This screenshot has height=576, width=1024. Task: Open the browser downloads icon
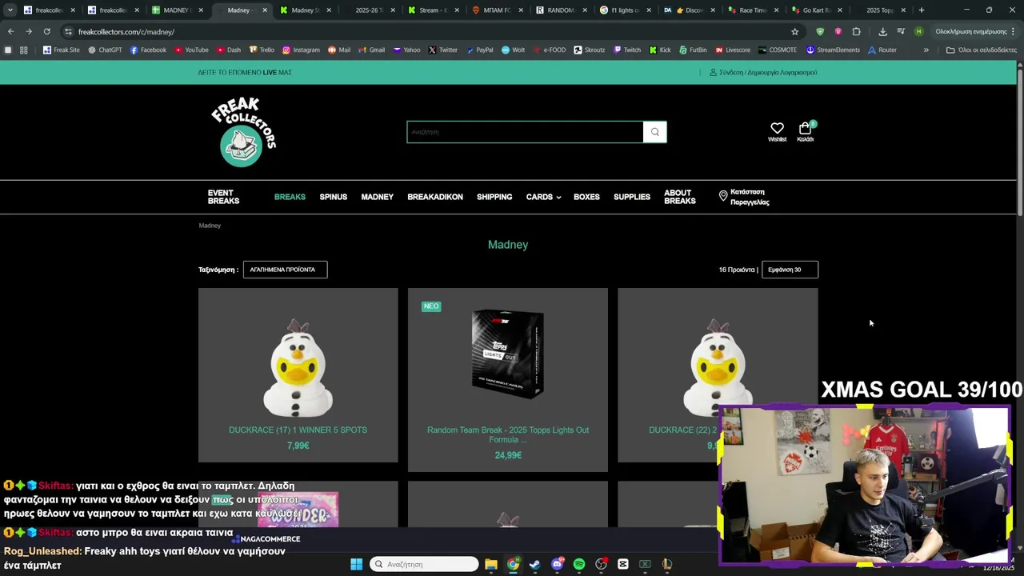(882, 32)
